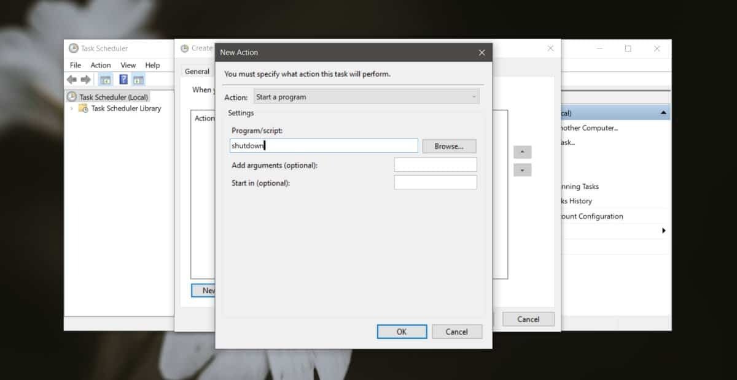Open Task Scheduler help via the question mark icon

(x=123, y=79)
